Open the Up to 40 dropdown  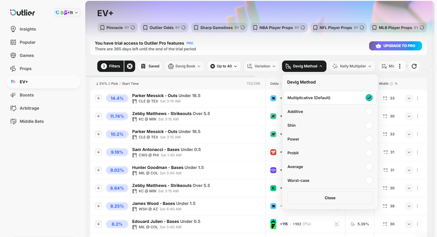[224, 66]
